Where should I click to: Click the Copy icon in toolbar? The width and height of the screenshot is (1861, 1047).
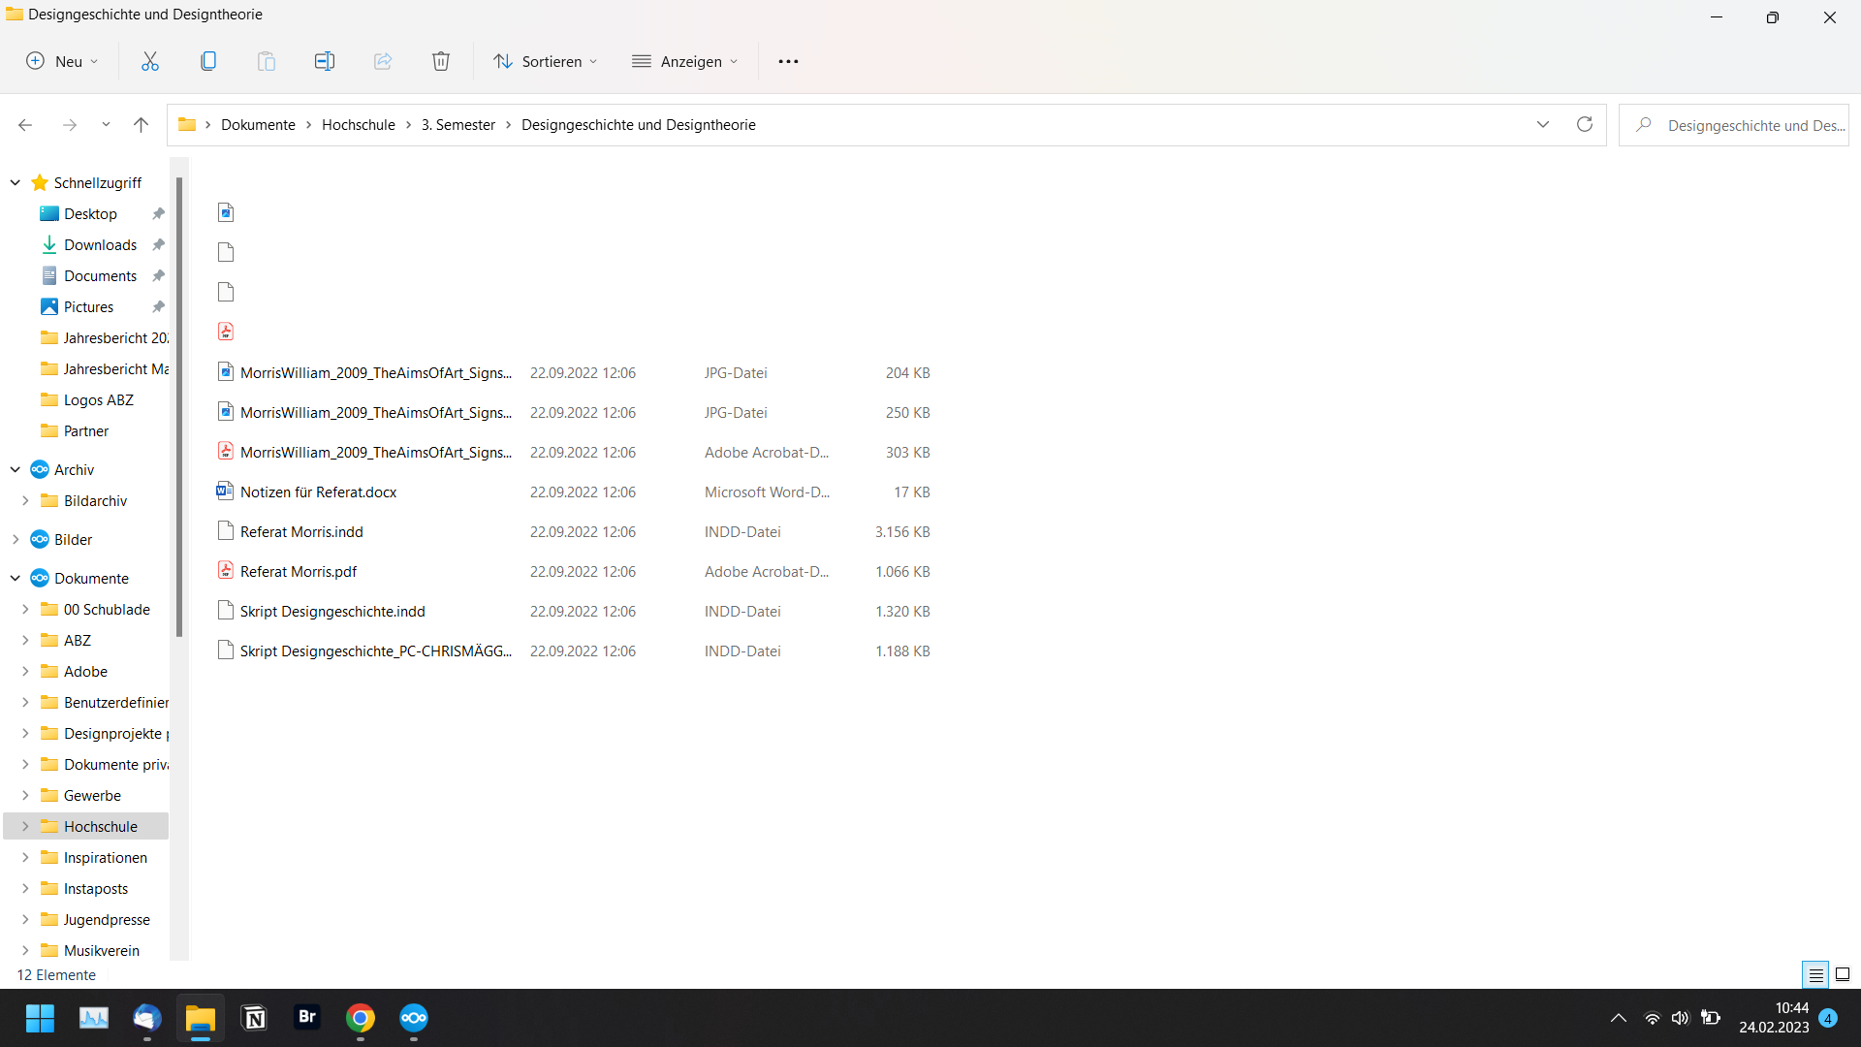208,61
